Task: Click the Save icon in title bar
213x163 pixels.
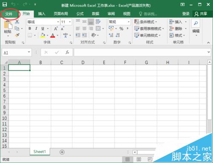Action: (x=5, y=4)
